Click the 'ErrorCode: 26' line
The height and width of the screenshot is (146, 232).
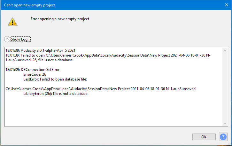click(x=35, y=74)
